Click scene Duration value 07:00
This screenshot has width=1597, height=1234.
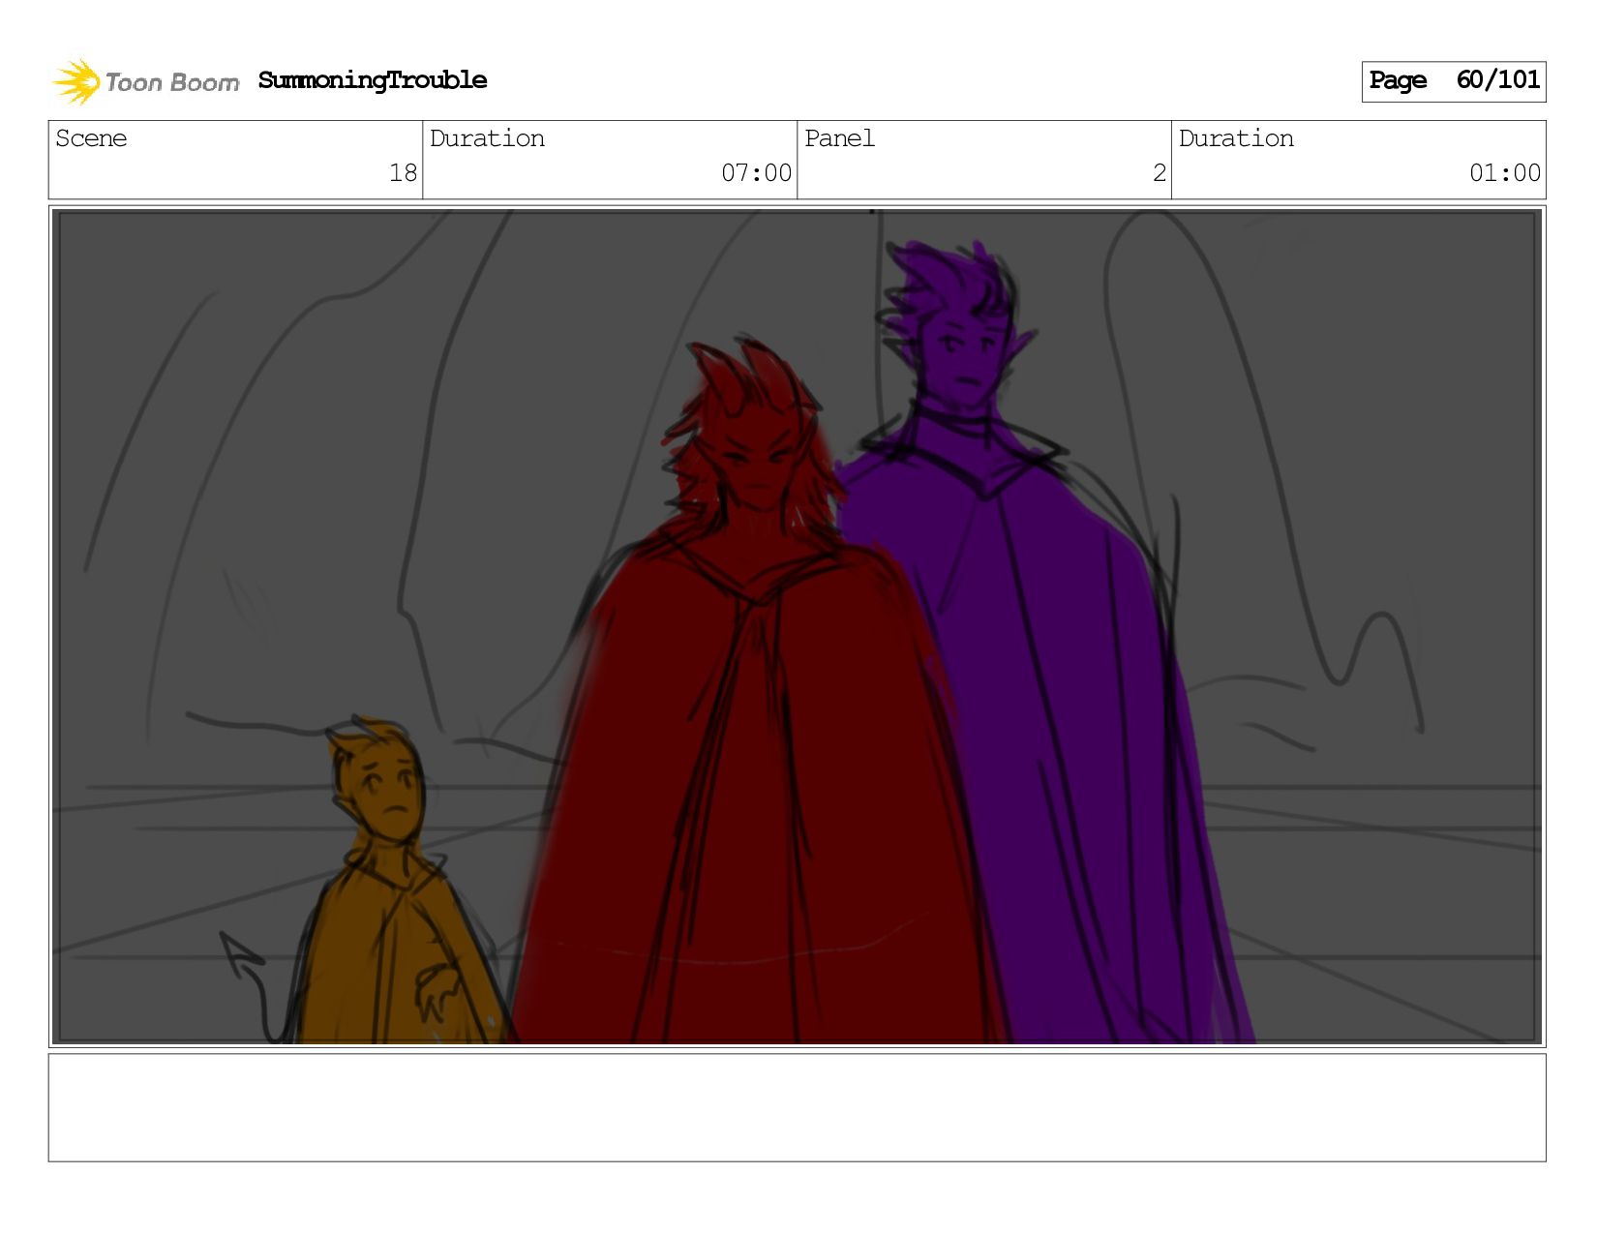[x=756, y=173]
